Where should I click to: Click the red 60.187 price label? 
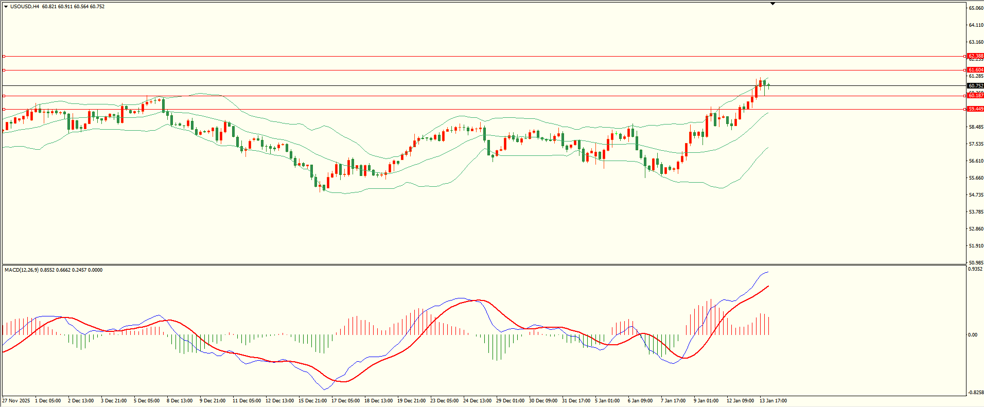pos(975,96)
